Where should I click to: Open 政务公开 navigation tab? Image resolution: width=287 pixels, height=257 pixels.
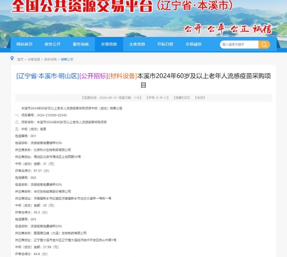pos(53,44)
